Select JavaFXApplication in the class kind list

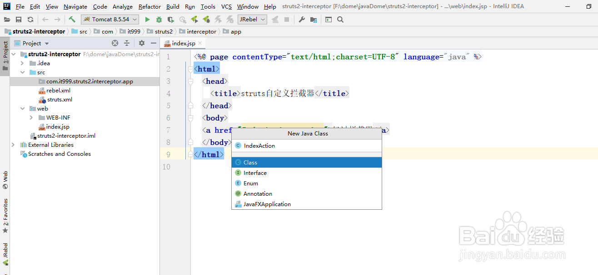[x=307, y=204]
